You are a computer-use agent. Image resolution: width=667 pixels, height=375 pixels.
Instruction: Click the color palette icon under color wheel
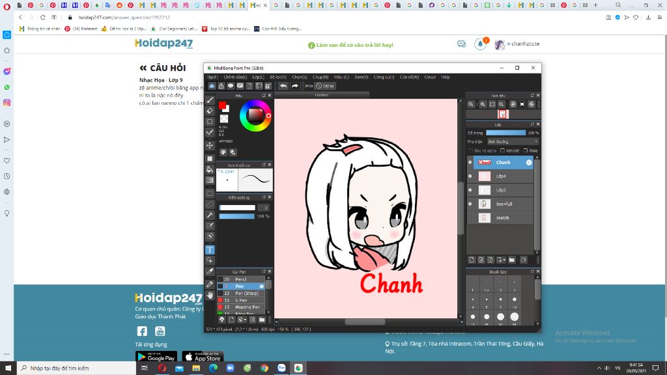pyautogui.click(x=223, y=152)
